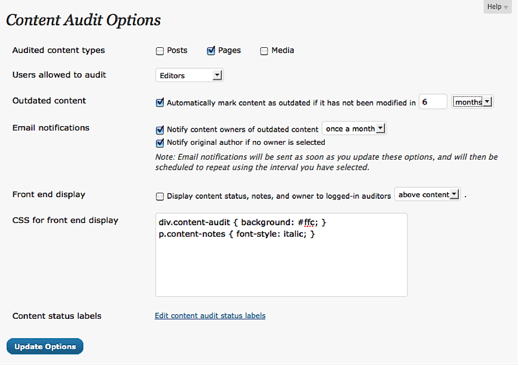
Task: Expand the Help panel disclosure arrow
Action: [x=505, y=7]
